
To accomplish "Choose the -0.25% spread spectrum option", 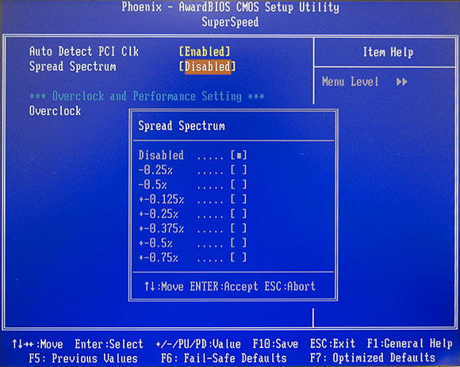I will (193, 170).
